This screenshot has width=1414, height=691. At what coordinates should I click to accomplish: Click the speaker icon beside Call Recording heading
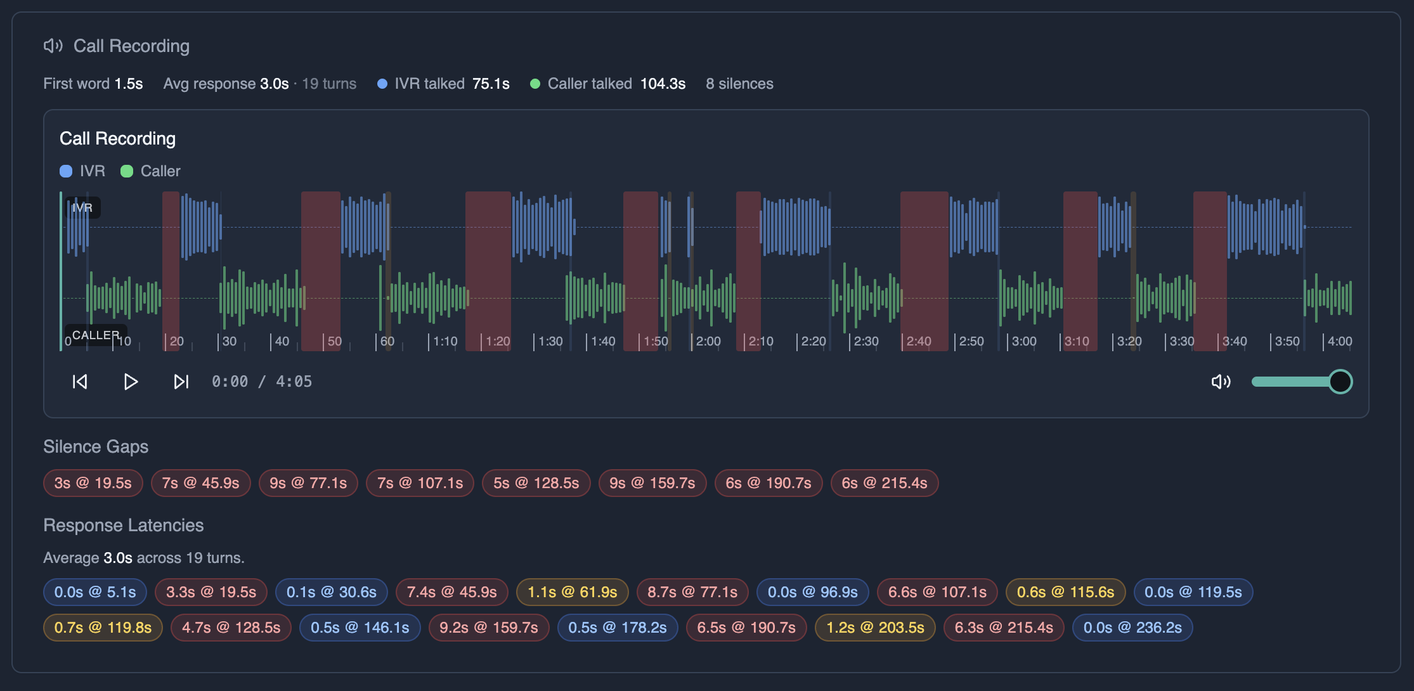53,46
